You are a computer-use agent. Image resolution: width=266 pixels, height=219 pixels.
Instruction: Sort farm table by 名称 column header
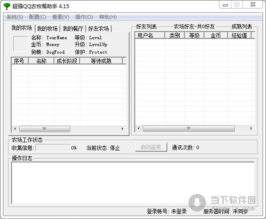[x=41, y=61]
